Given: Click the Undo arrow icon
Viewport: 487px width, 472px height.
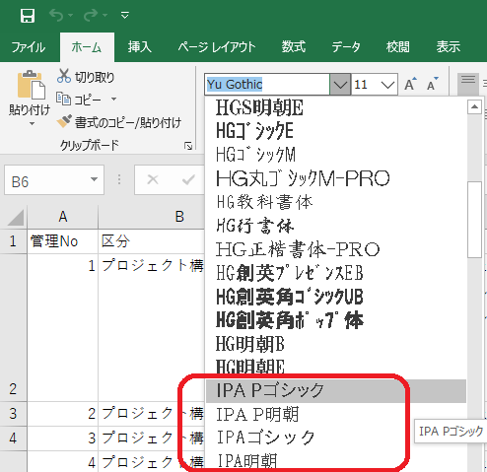Looking at the screenshot, I should coord(56,15).
